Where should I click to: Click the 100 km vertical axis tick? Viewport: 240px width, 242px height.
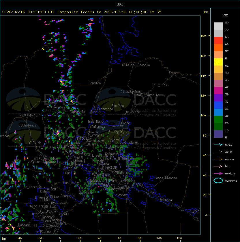pyautogui.click(x=203, y=116)
